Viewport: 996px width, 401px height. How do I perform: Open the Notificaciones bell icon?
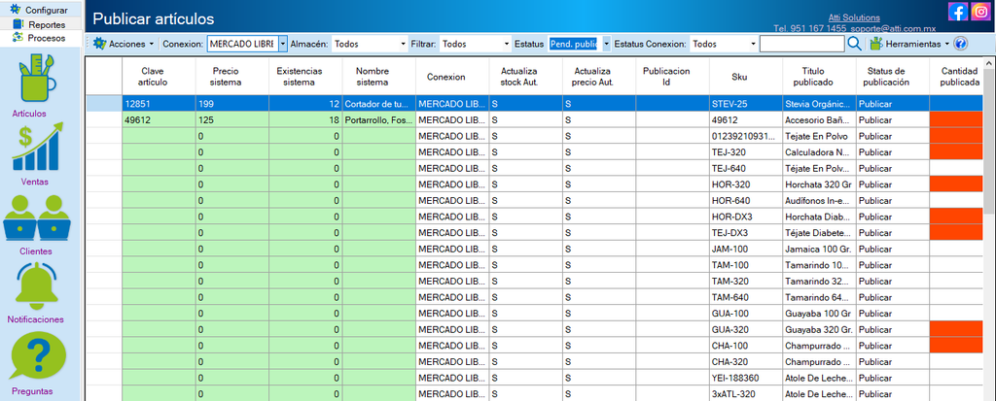point(36,284)
